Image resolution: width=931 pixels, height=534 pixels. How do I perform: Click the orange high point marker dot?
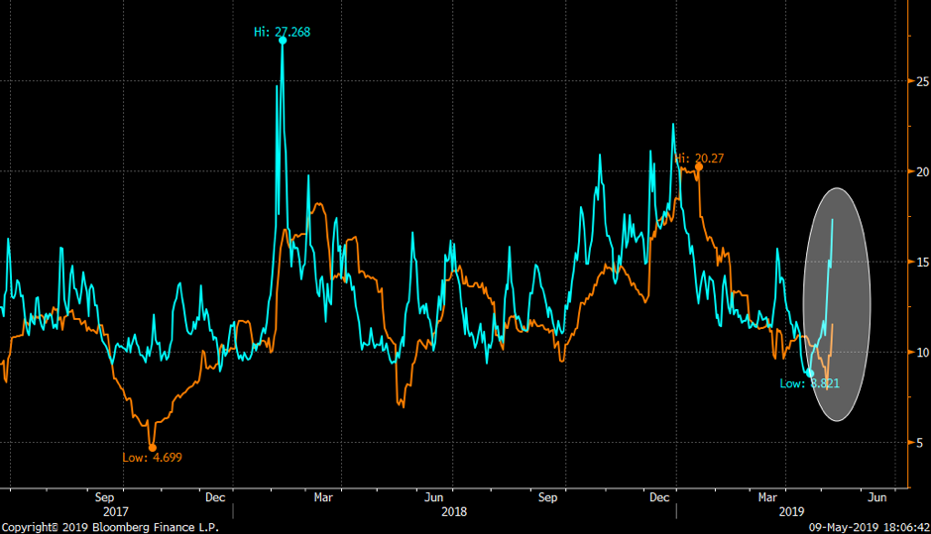pyautogui.click(x=699, y=167)
